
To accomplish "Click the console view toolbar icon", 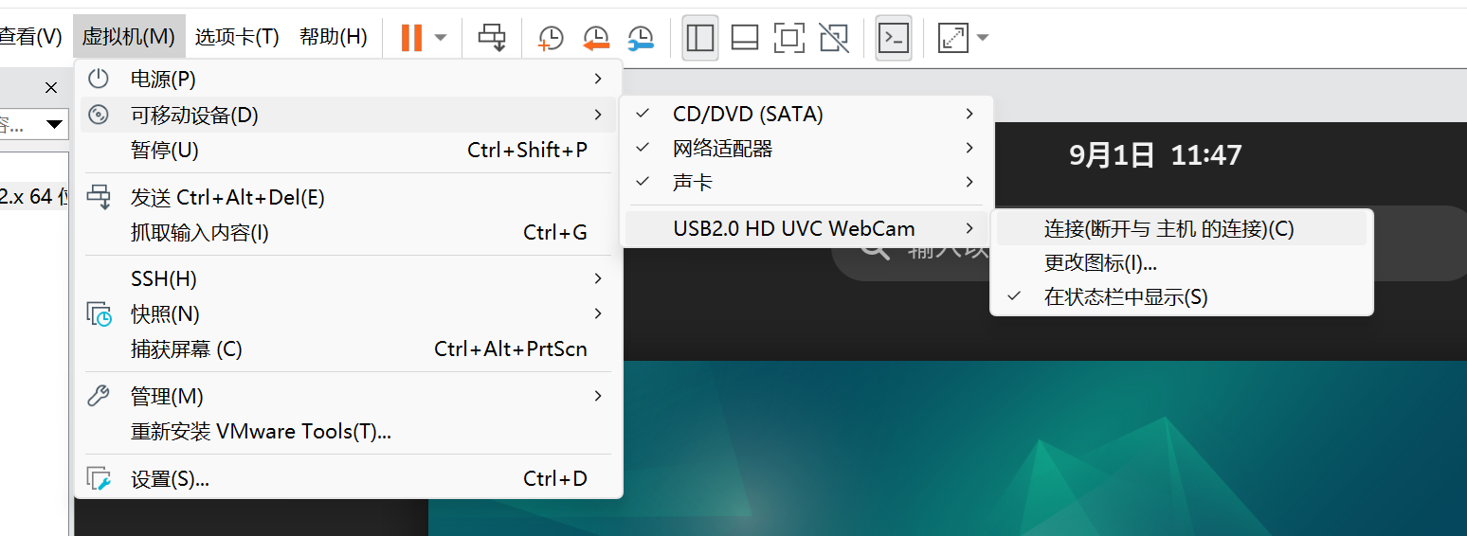I will click(893, 38).
